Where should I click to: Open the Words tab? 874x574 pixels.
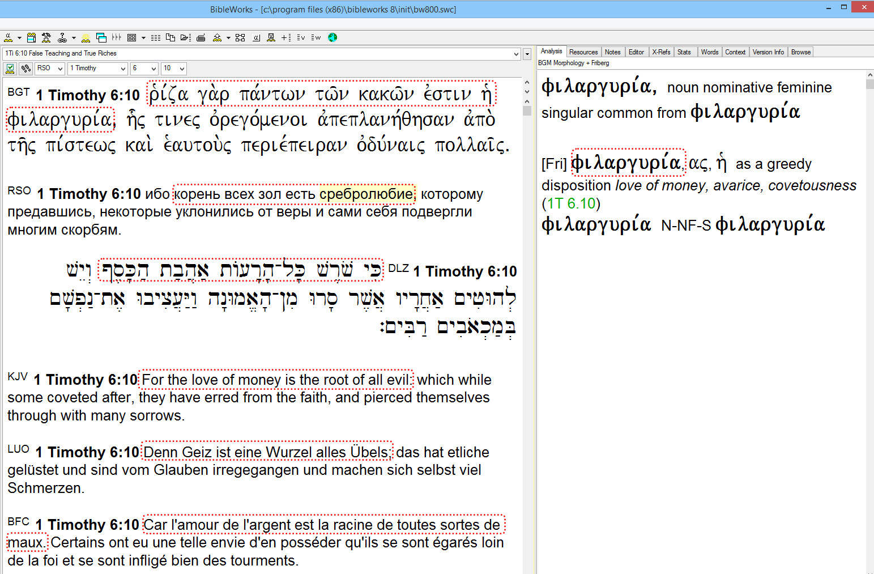(x=710, y=52)
